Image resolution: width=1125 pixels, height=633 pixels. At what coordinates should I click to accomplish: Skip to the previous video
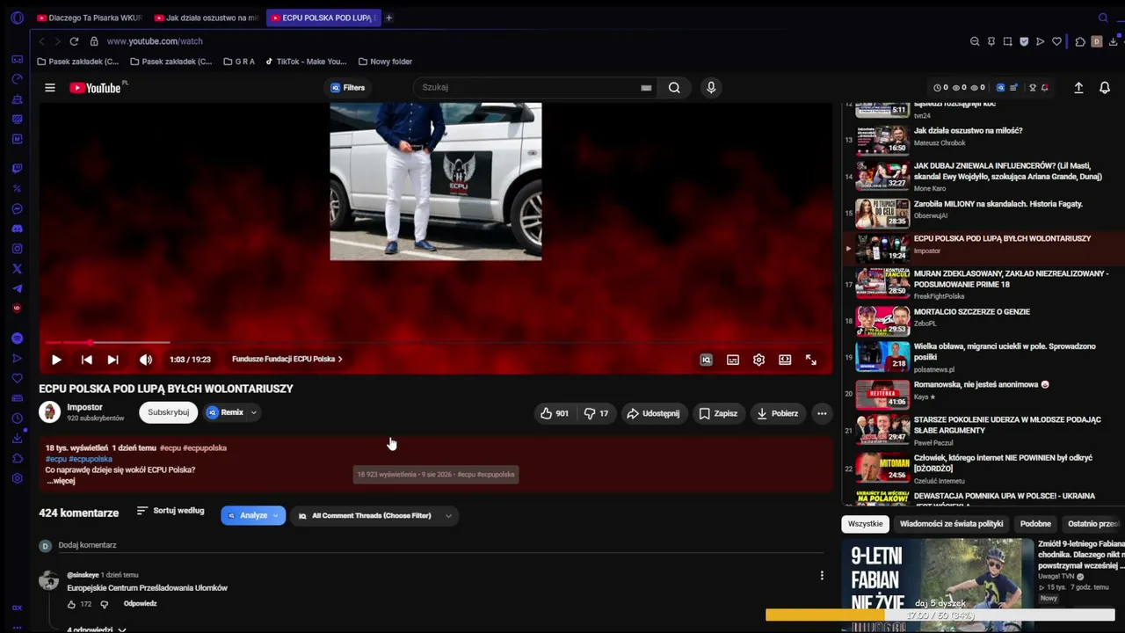click(x=86, y=360)
